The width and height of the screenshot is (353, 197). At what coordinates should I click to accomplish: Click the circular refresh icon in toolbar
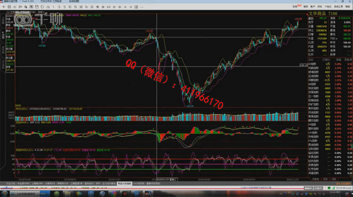(42, 7)
